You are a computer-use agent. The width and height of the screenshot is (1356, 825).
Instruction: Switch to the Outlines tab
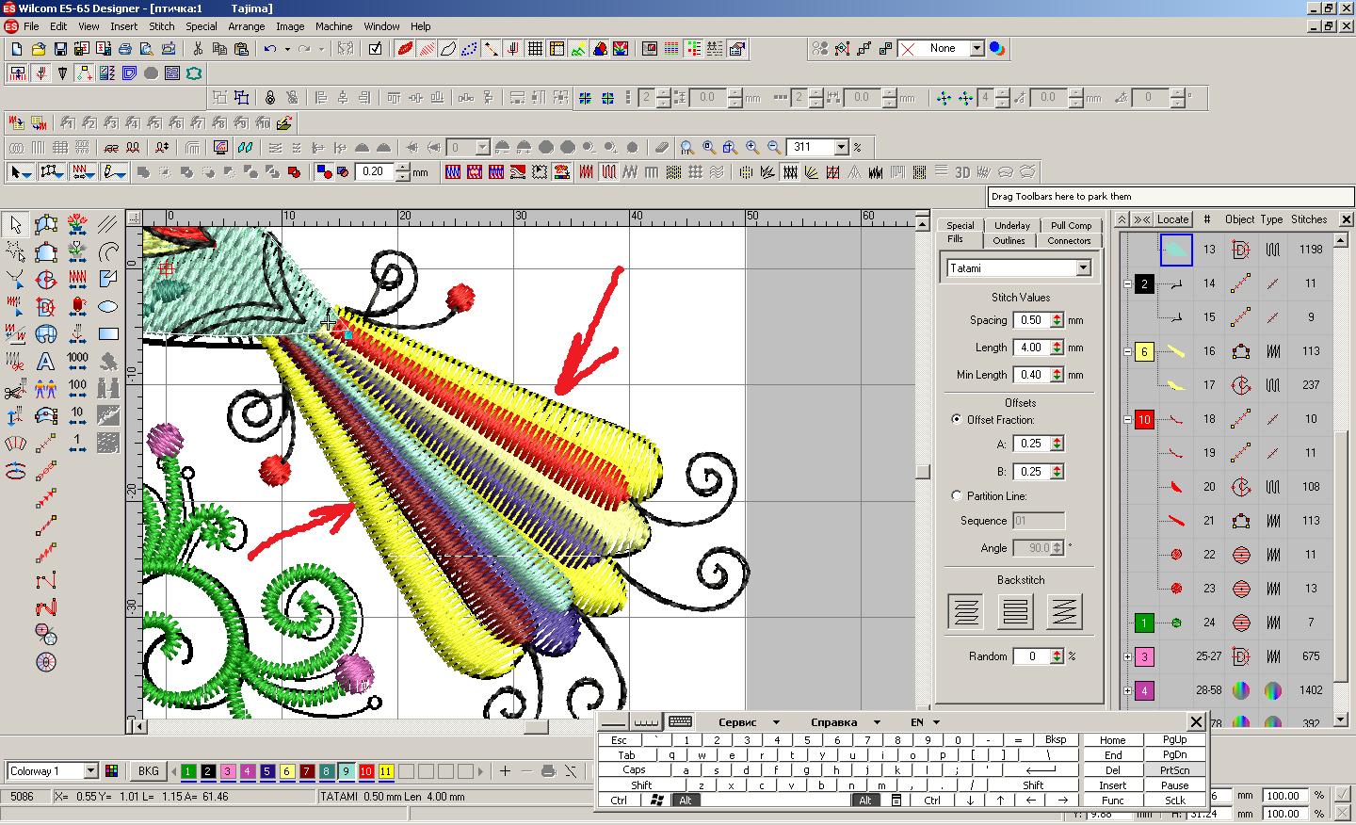(x=1009, y=240)
